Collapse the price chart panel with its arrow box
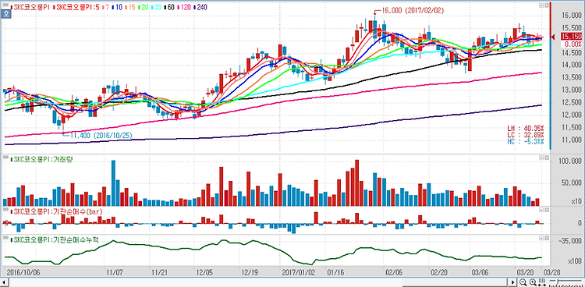This screenshot has width=585, height=287. pos(541,5)
